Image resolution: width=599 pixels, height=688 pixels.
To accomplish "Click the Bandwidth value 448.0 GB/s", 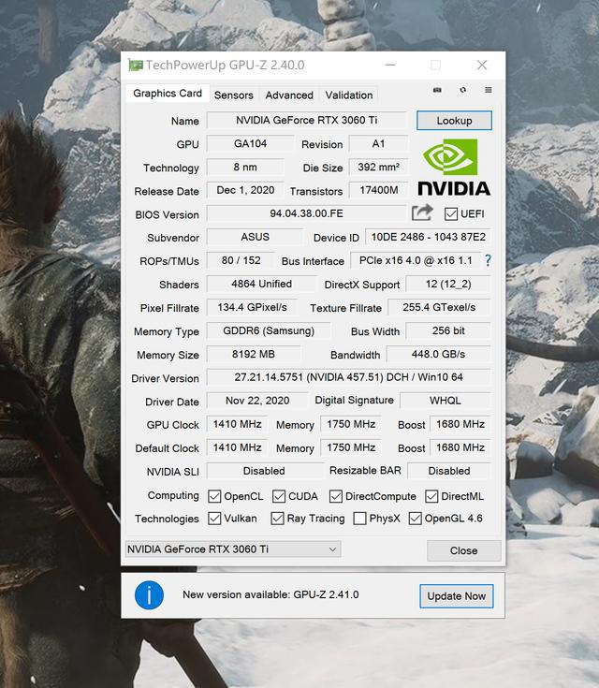I will point(438,354).
